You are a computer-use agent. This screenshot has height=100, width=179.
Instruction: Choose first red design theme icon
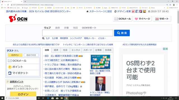[133, 11]
